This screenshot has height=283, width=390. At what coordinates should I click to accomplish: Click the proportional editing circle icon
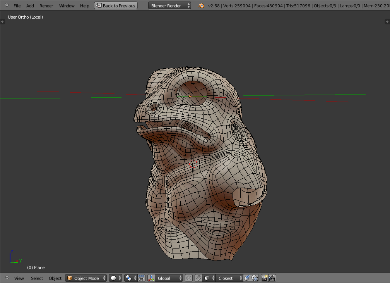tap(189, 278)
